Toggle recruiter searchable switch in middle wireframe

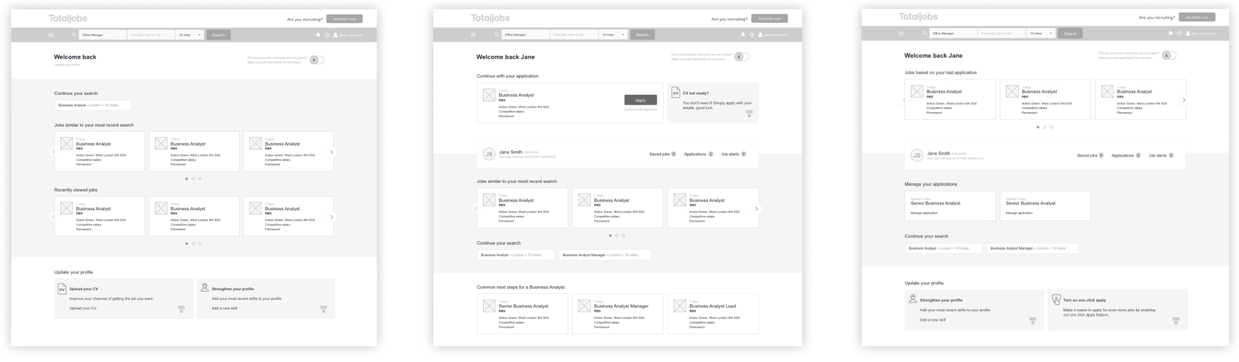(741, 56)
